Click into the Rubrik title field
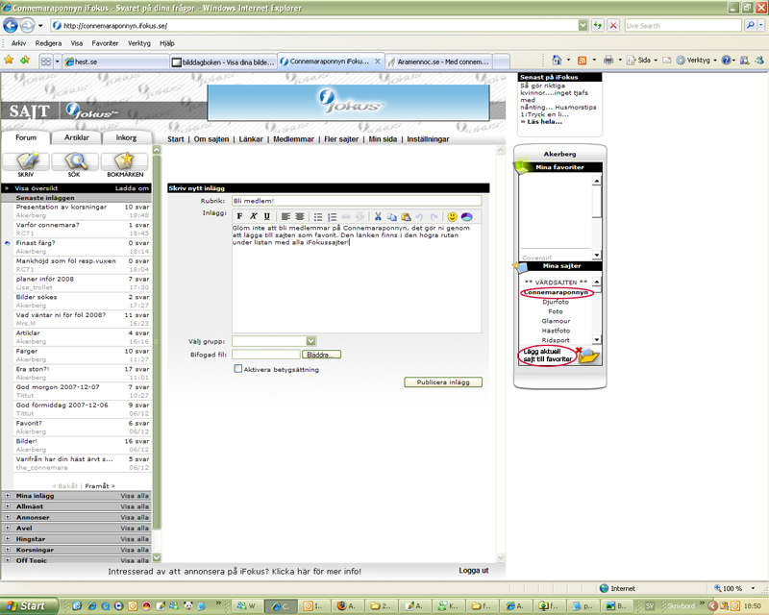The width and height of the screenshot is (769, 615). tap(357, 201)
